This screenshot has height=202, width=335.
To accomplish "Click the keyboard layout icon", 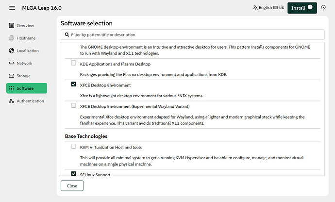I will pyautogui.click(x=276, y=8).
